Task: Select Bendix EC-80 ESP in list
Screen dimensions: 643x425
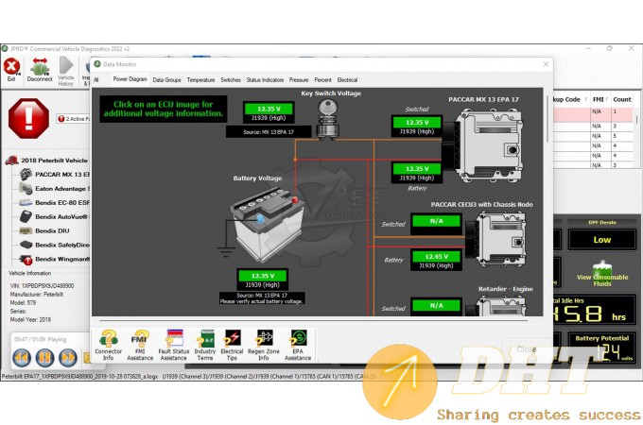Action: [55, 203]
